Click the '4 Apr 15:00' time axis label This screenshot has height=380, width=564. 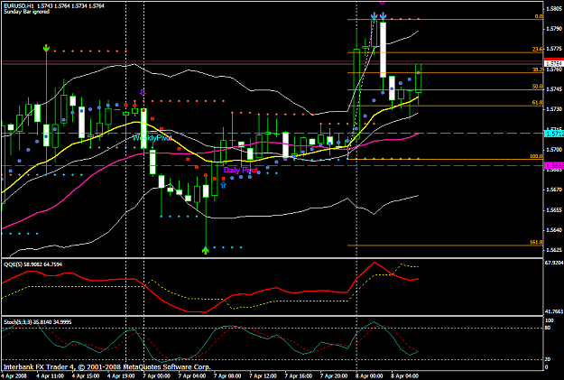[x=87, y=375]
